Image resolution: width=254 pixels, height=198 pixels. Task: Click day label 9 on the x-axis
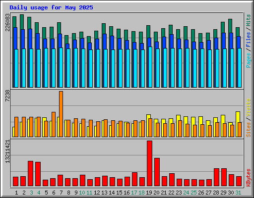[x=76, y=193]
